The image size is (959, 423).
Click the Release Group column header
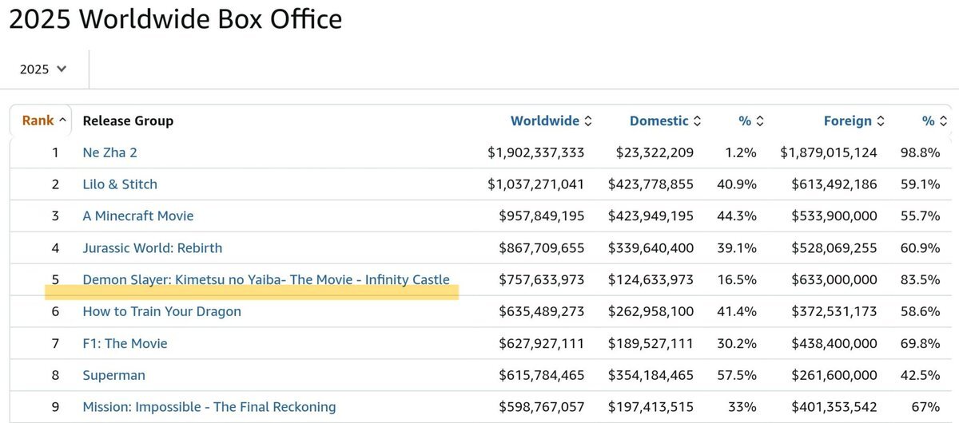128,121
